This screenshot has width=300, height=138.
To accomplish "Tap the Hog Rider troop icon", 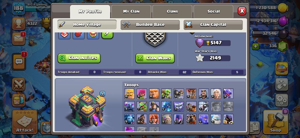I will [x=142, y=119].
